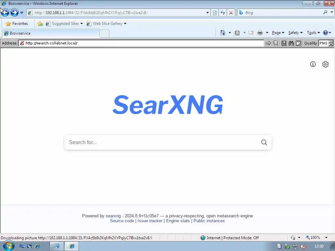Open the search provider dropdown arrow

pyautogui.click(x=332, y=12)
